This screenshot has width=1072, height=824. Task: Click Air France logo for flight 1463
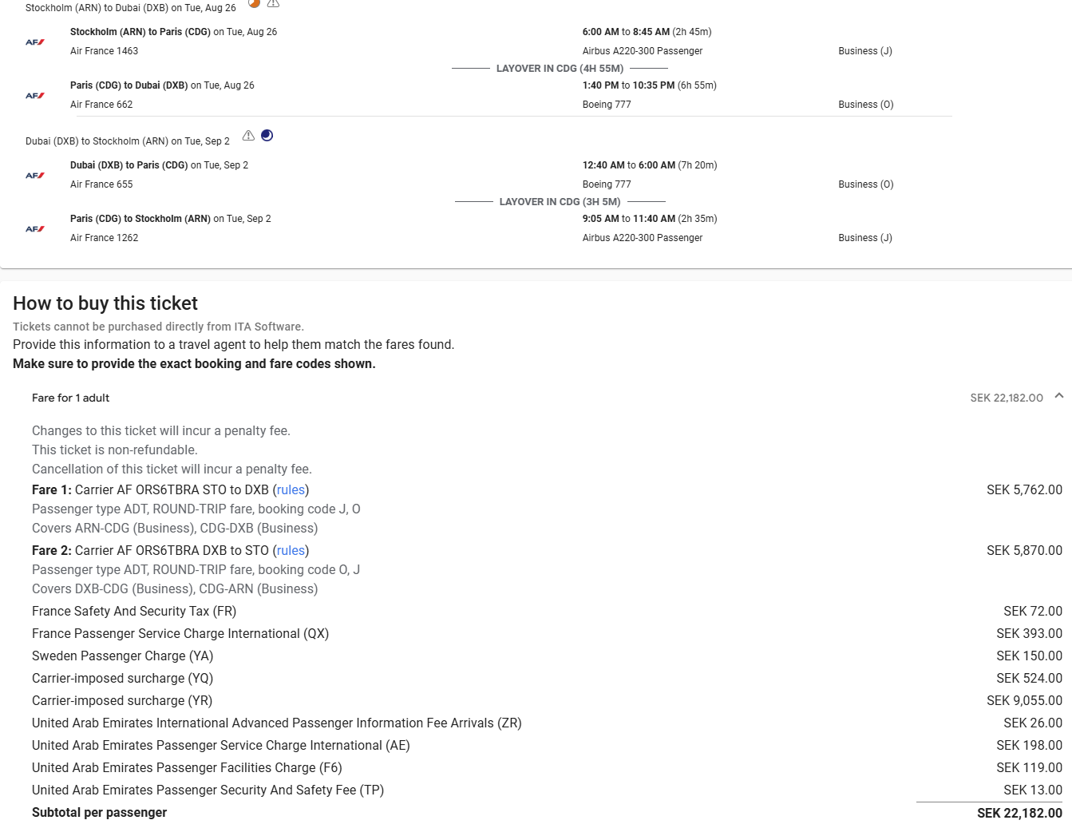35,42
